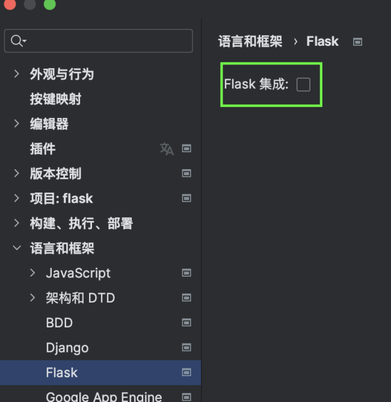This screenshot has width=391, height=402.
Task: Click the green maximize window button
Action: click(x=50, y=4)
